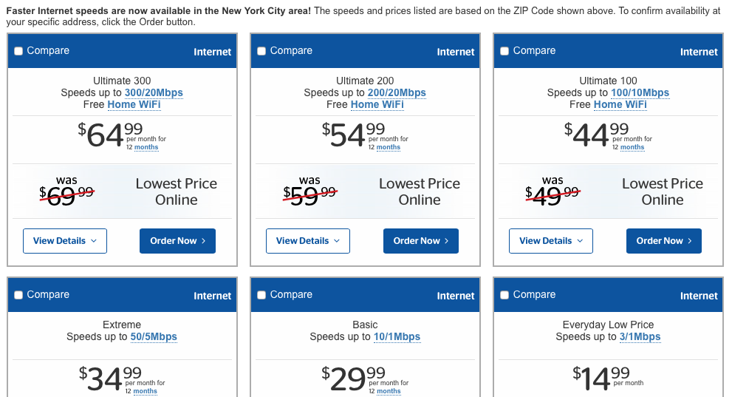Image resolution: width=732 pixels, height=397 pixels.
Task: Open the 200/20Mbps speed link
Action: [397, 93]
